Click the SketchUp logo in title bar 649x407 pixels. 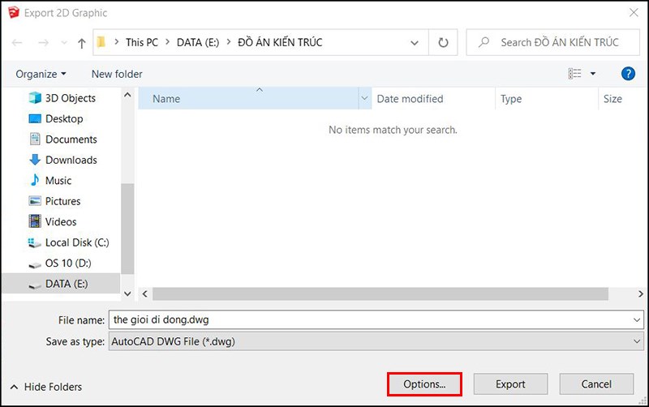click(14, 12)
